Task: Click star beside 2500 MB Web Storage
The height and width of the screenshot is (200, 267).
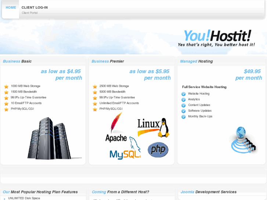Action: (x=95, y=86)
